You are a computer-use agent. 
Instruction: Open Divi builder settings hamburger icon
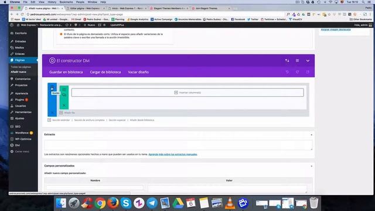coord(297,60)
